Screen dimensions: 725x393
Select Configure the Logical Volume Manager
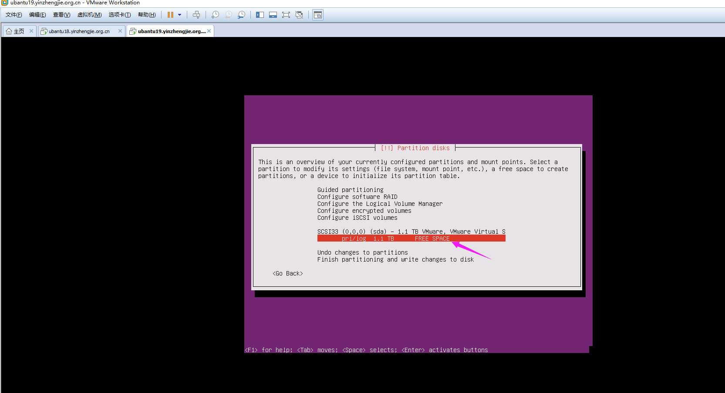coord(380,204)
